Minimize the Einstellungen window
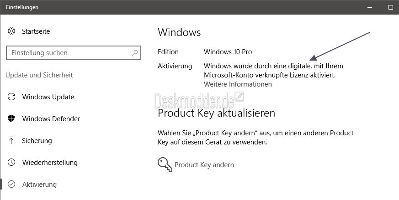Image resolution: width=399 pixels, height=200 pixels. click(x=370, y=7)
